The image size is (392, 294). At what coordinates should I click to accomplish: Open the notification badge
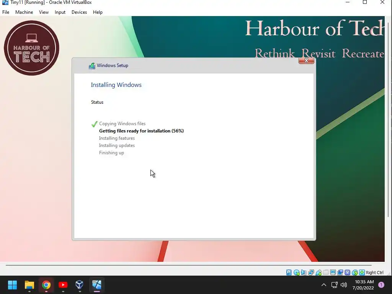[x=381, y=285]
